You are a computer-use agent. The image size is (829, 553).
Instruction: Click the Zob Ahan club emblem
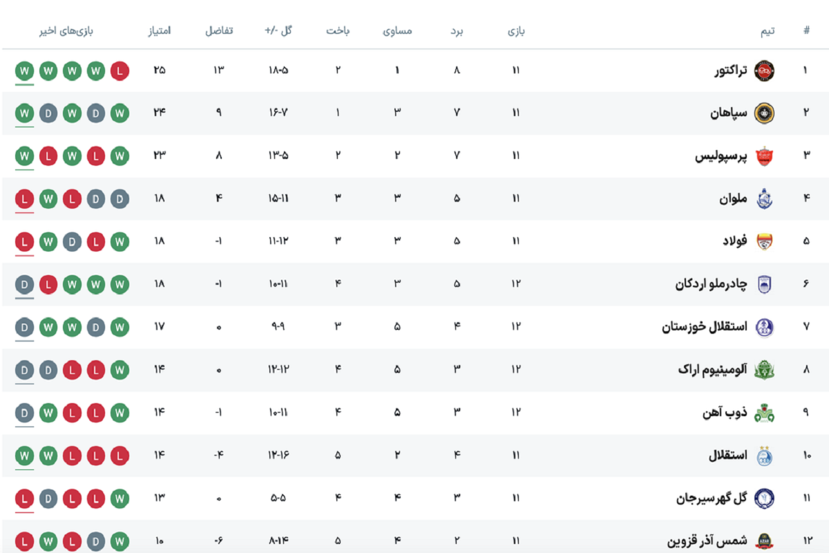(x=764, y=413)
